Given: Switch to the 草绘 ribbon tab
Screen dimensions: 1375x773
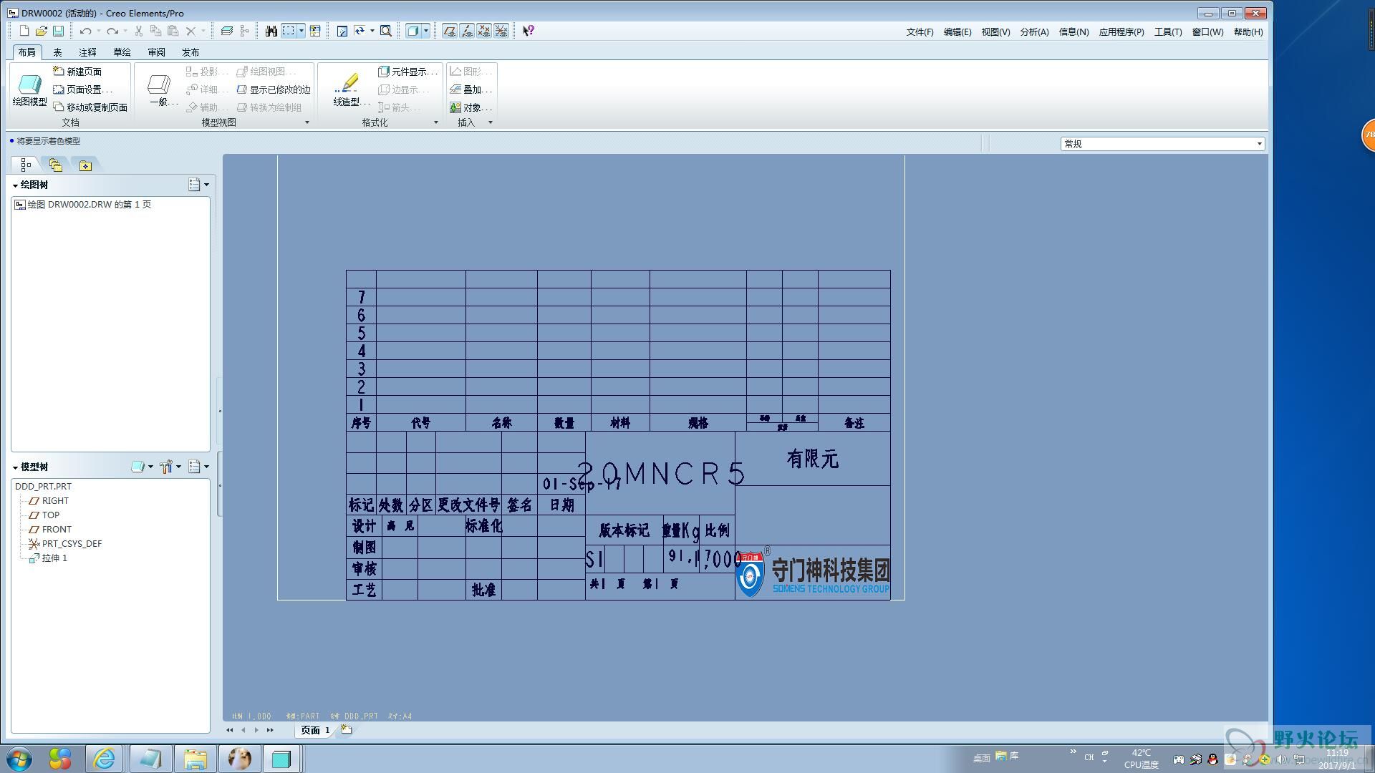Looking at the screenshot, I should pyautogui.click(x=122, y=52).
